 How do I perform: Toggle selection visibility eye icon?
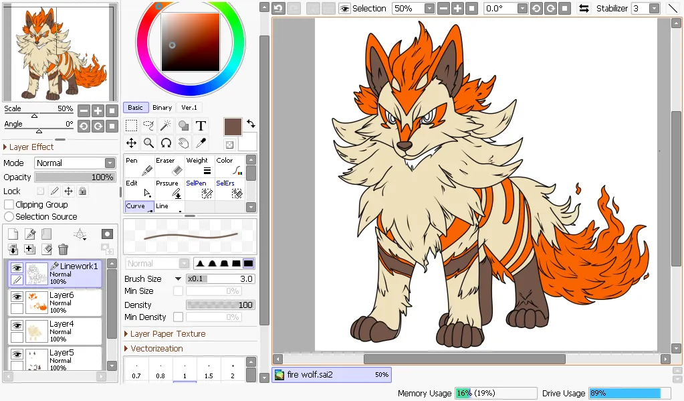coord(344,8)
